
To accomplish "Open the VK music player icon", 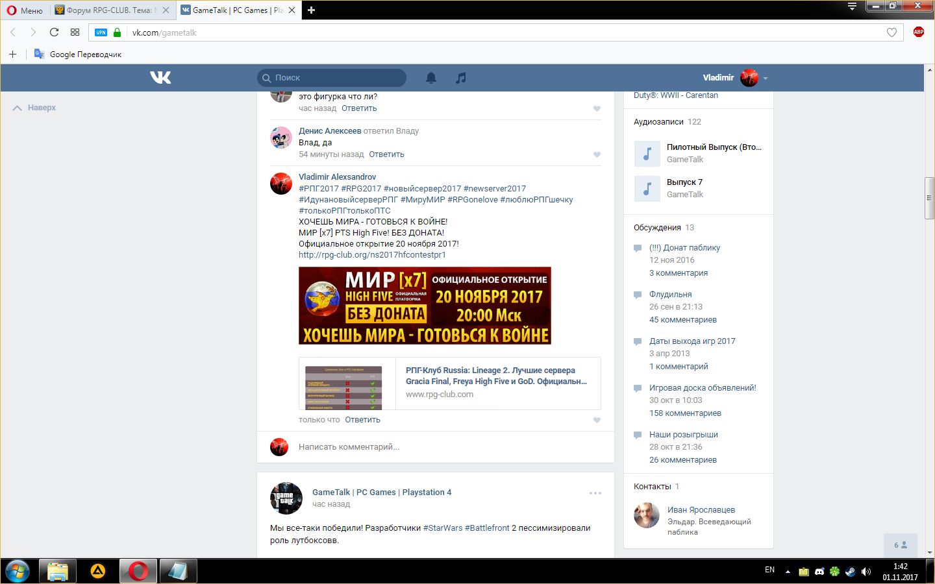I will 461,78.
